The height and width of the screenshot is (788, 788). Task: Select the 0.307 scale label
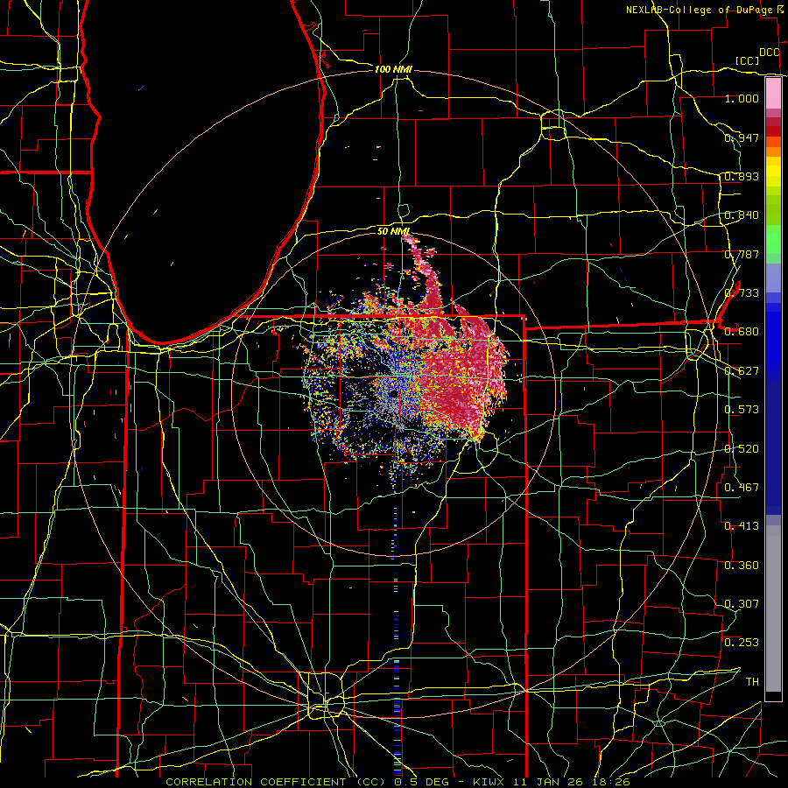742,604
